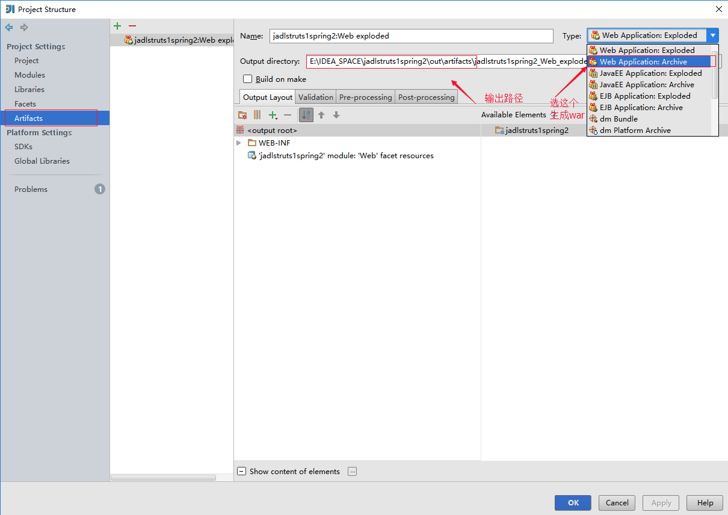Click the Remove element minus in layout toolbar
The height and width of the screenshot is (515, 728).
(x=288, y=115)
